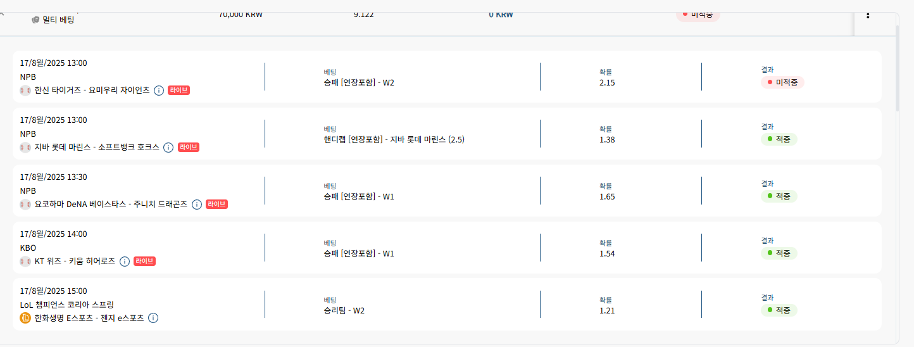Open info icon for Chiba Lotte Marines match

[x=168, y=147]
